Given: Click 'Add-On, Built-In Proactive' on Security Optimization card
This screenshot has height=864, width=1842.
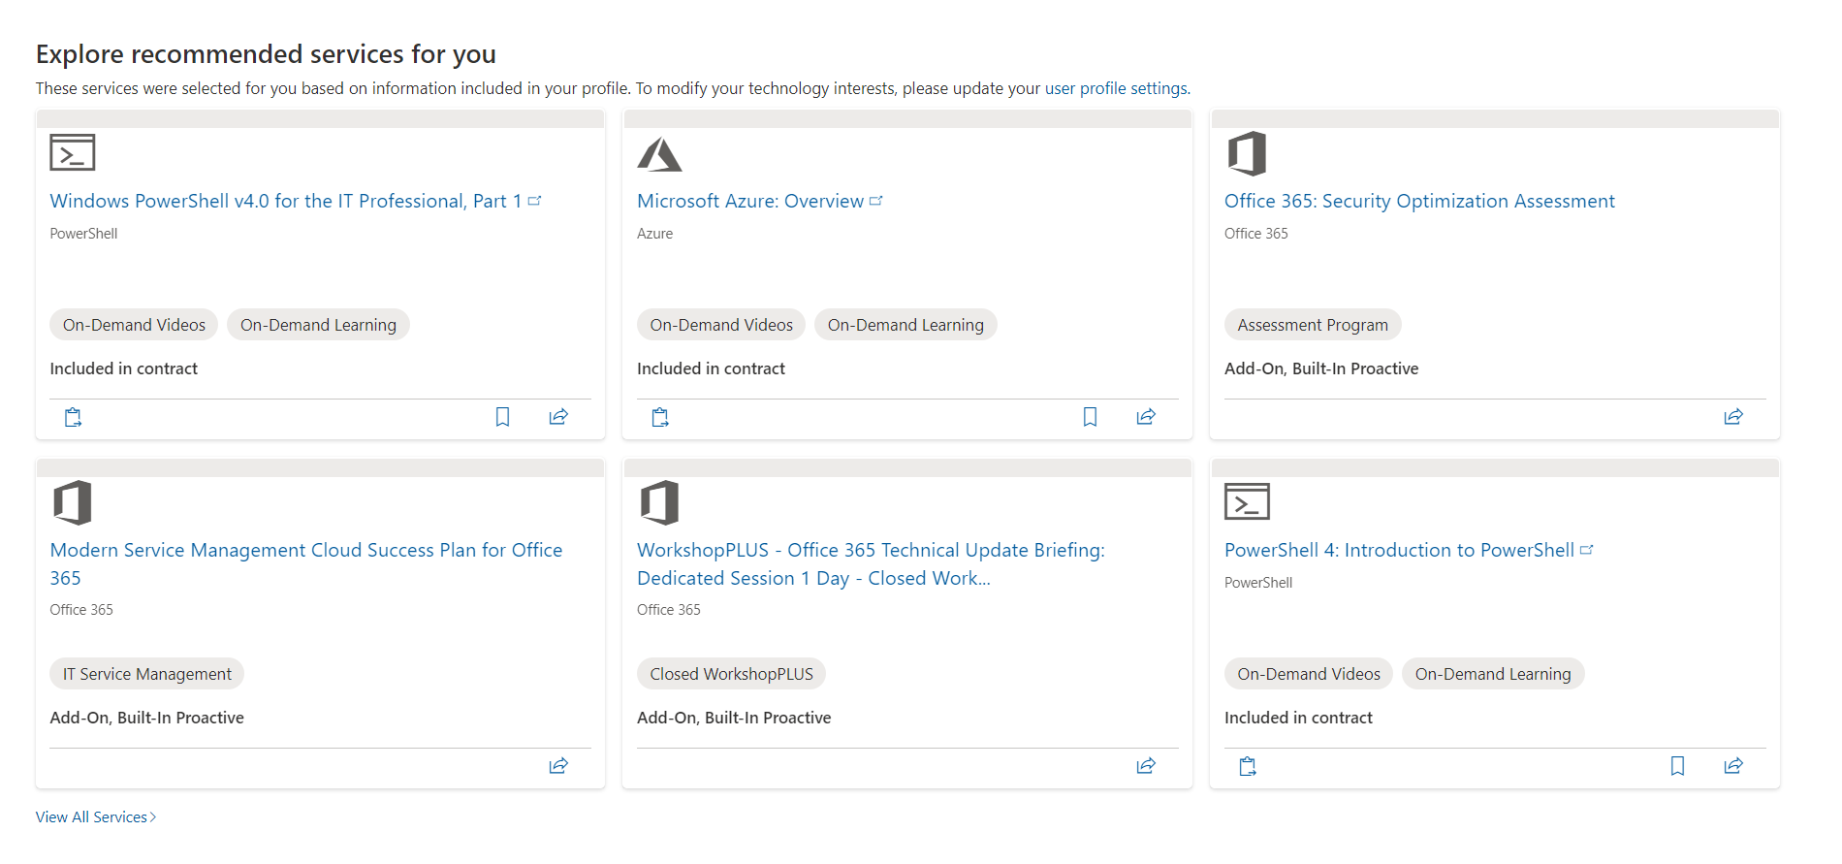Looking at the screenshot, I should coord(1321,368).
